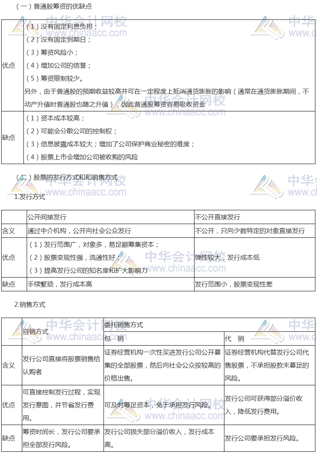Select header cell 自销方式
The width and height of the screenshot is (317, 455).
36,332
